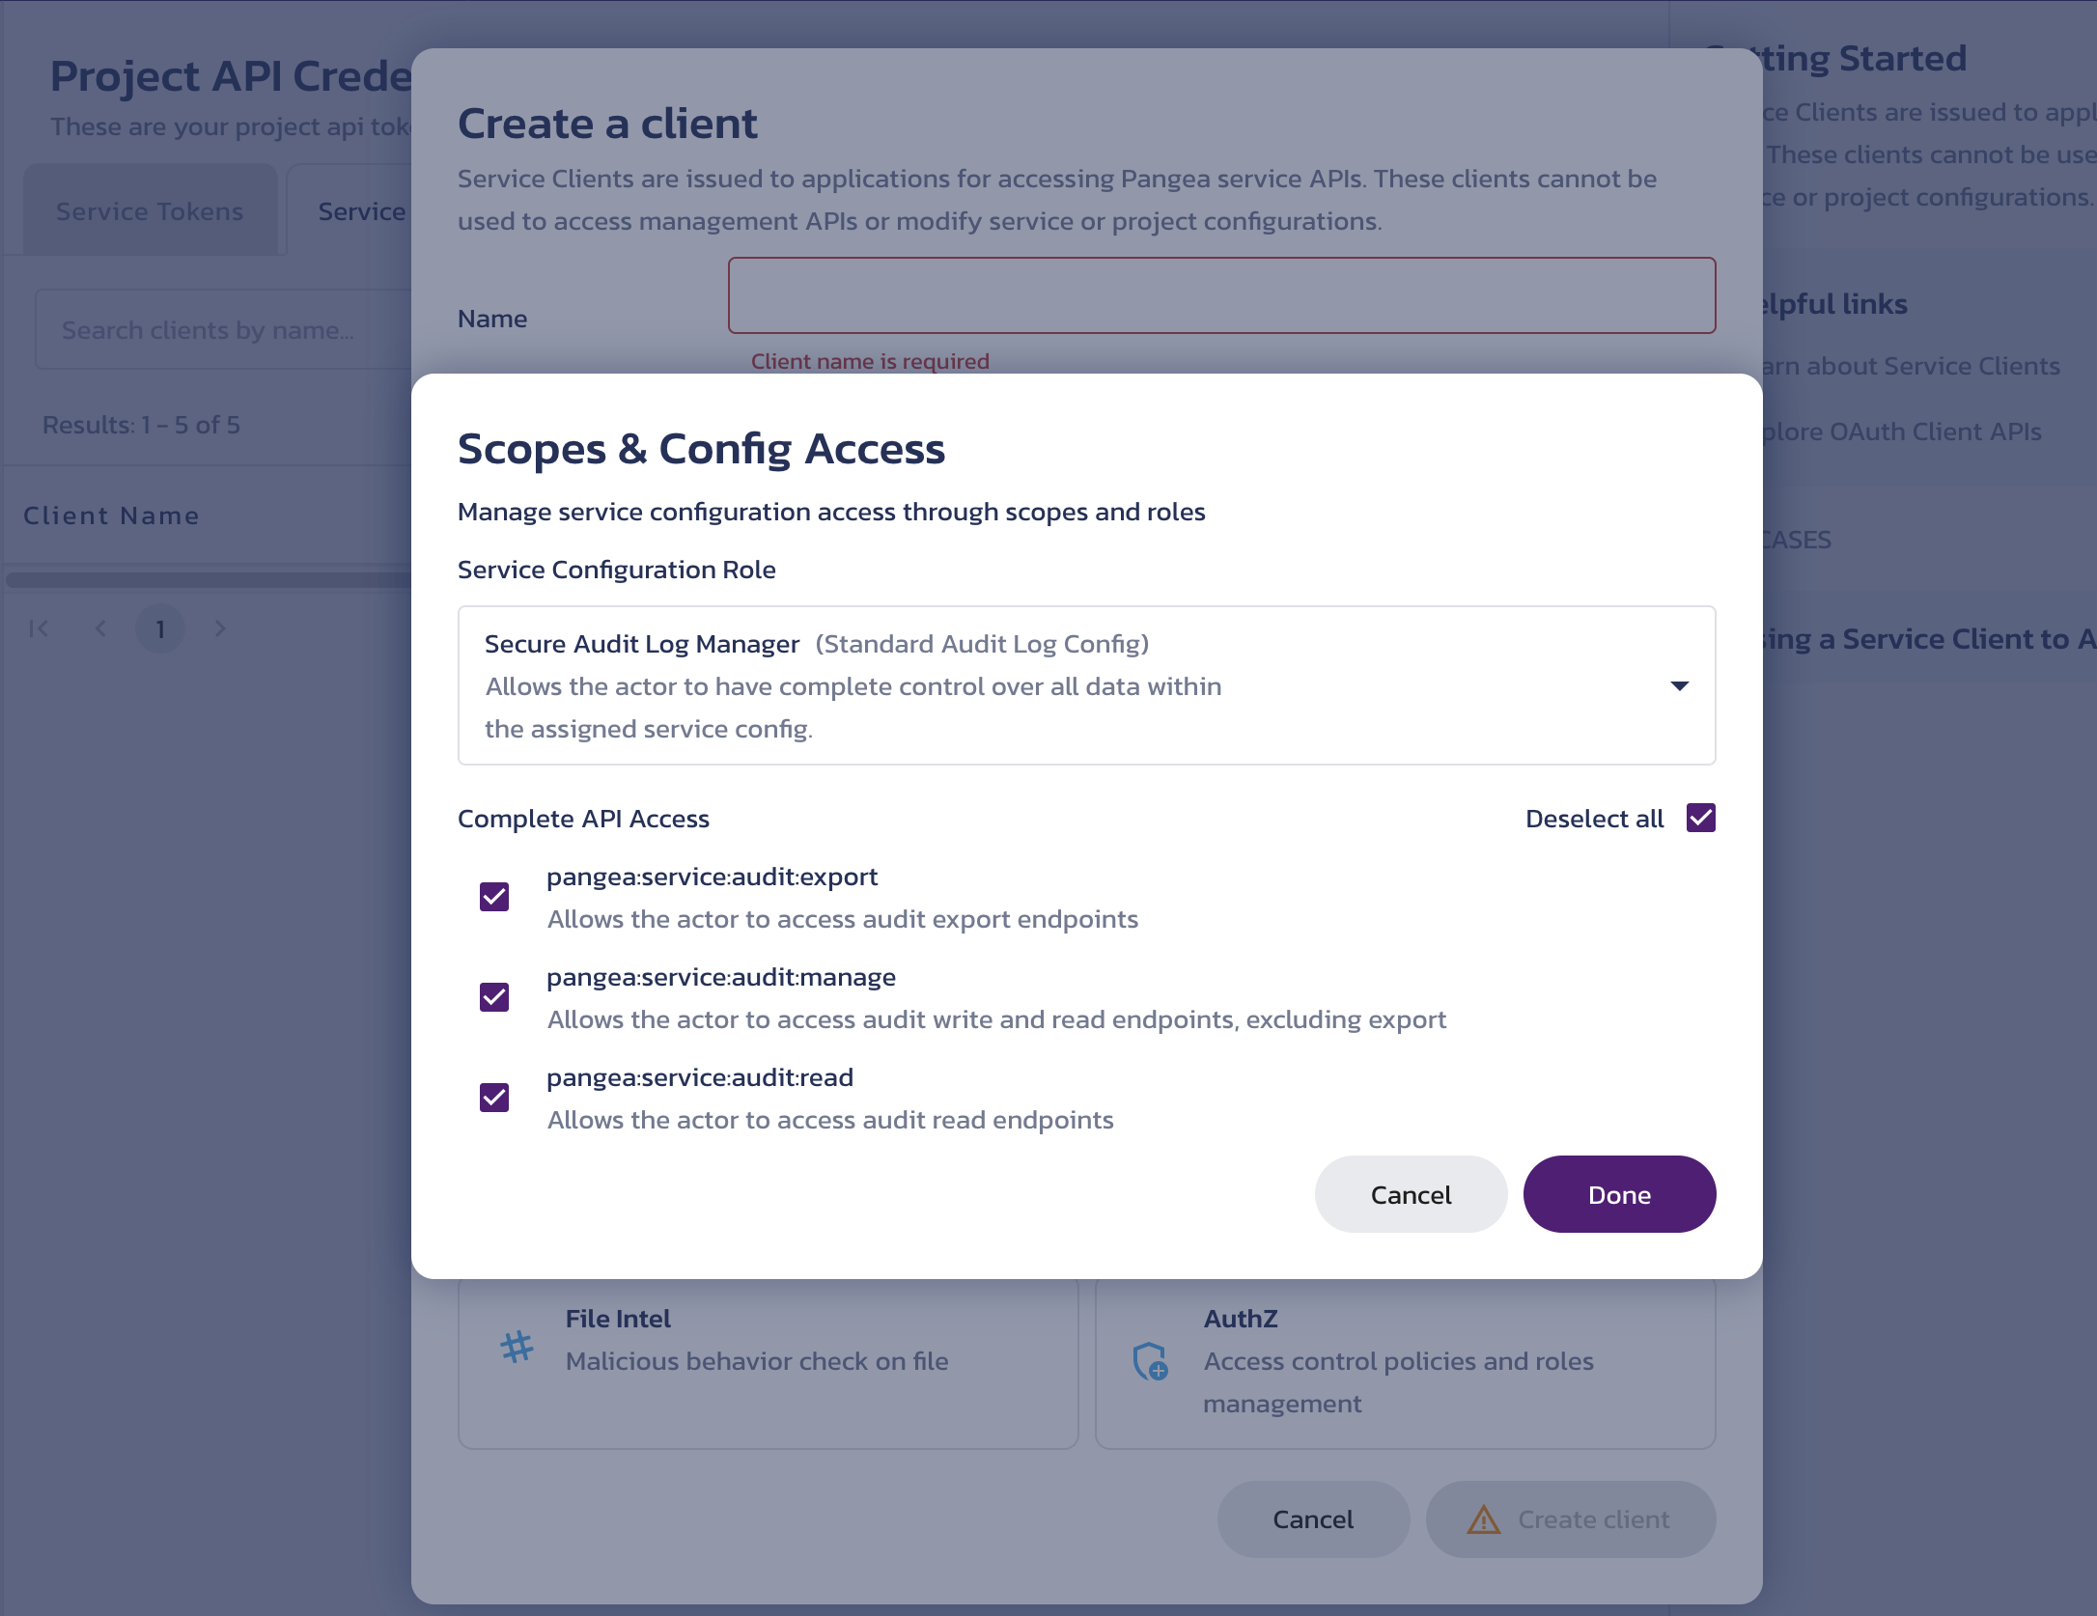The height and width of the screenshot is (1616, 2097).
Task: Go to previous results page arrow
Action: [x=100, y=628]
